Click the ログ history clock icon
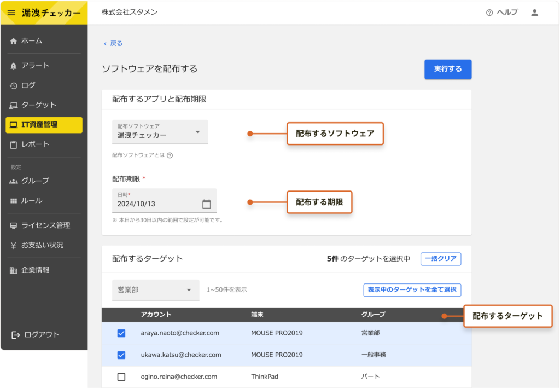 pyautogui.click(x=14, y=85)
